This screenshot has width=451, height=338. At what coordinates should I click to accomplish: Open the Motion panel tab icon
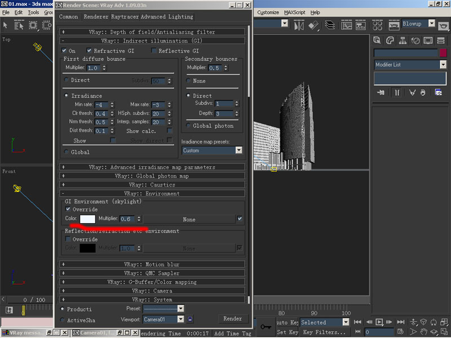(415, 41)
